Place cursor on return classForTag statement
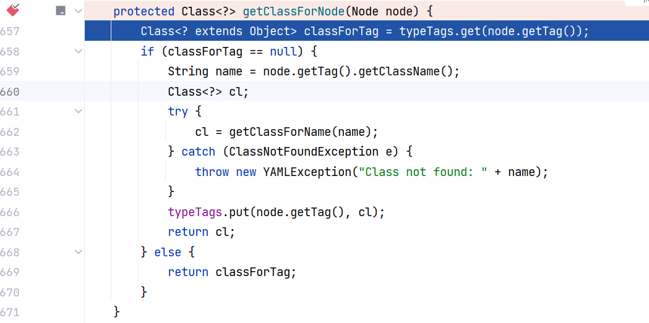 tap(232, 272)
